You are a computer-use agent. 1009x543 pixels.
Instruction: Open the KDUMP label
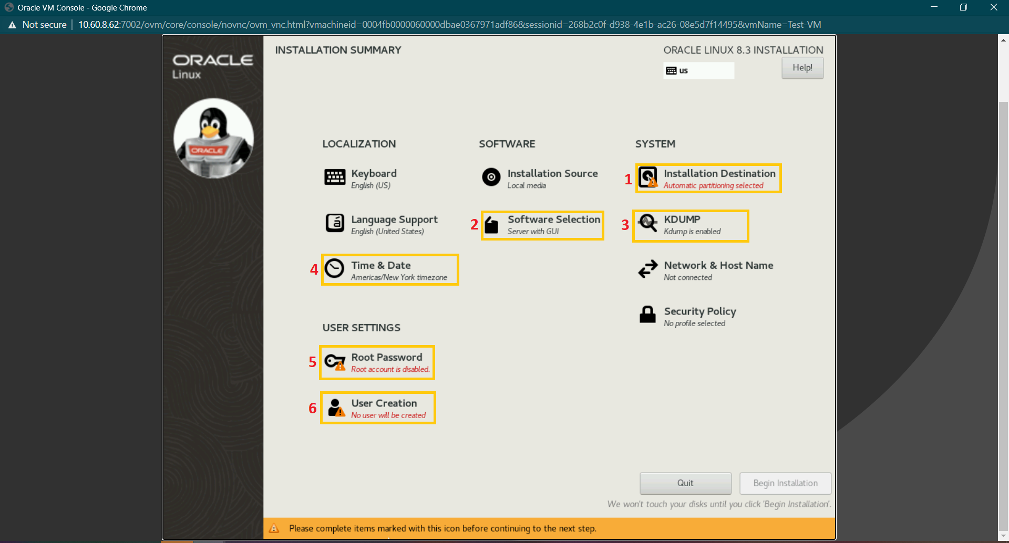click(x=682, y=219)
